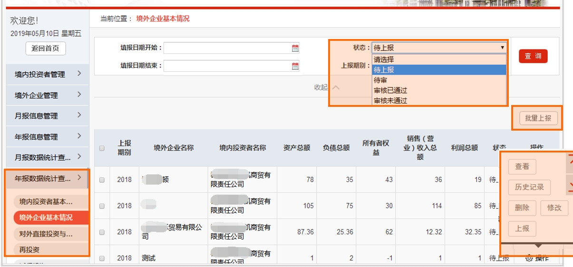This screenshot has width=573, height=267.
Task: Expand 境内投资者管理 sidebar chevron
Action: point(79,74)
